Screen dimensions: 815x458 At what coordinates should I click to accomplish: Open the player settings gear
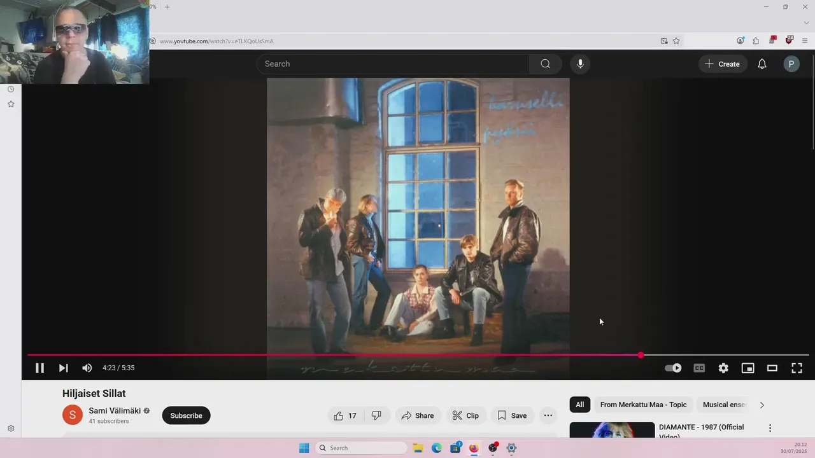click(x=723, y=368)
